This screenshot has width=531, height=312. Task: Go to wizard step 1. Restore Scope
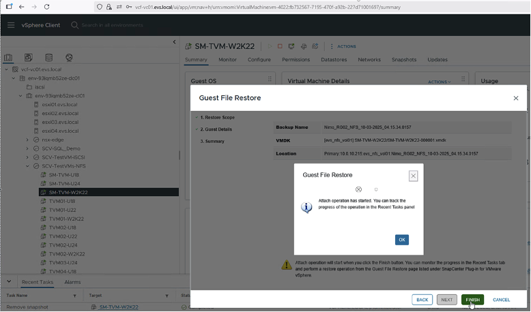218,117
